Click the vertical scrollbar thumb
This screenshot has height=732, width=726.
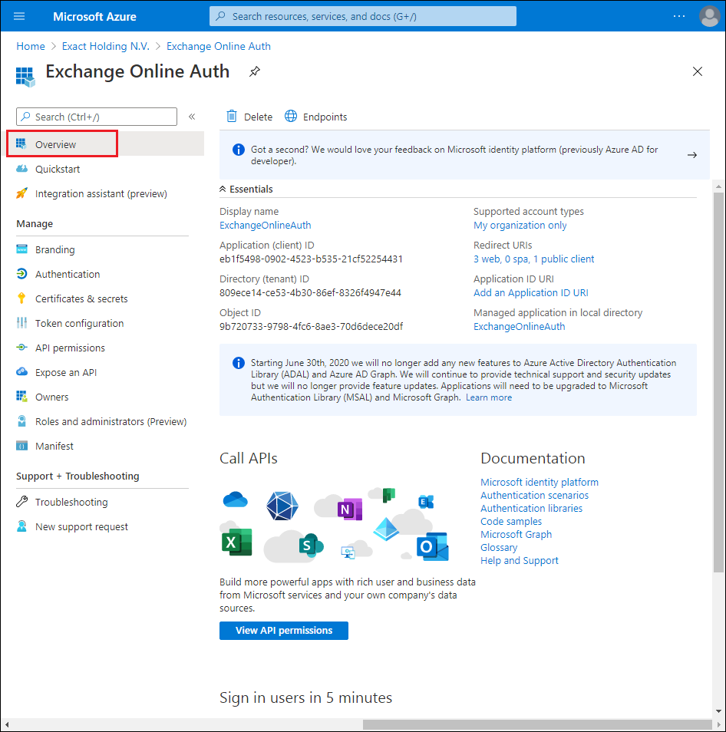pos(718,382)
